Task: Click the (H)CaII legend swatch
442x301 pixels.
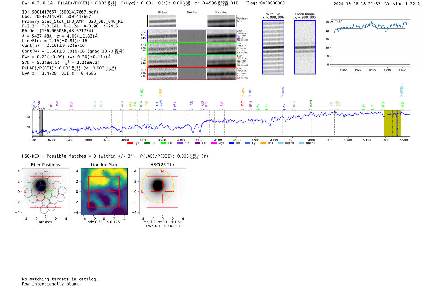Action: pyautogui.click(x=301, y=143)
